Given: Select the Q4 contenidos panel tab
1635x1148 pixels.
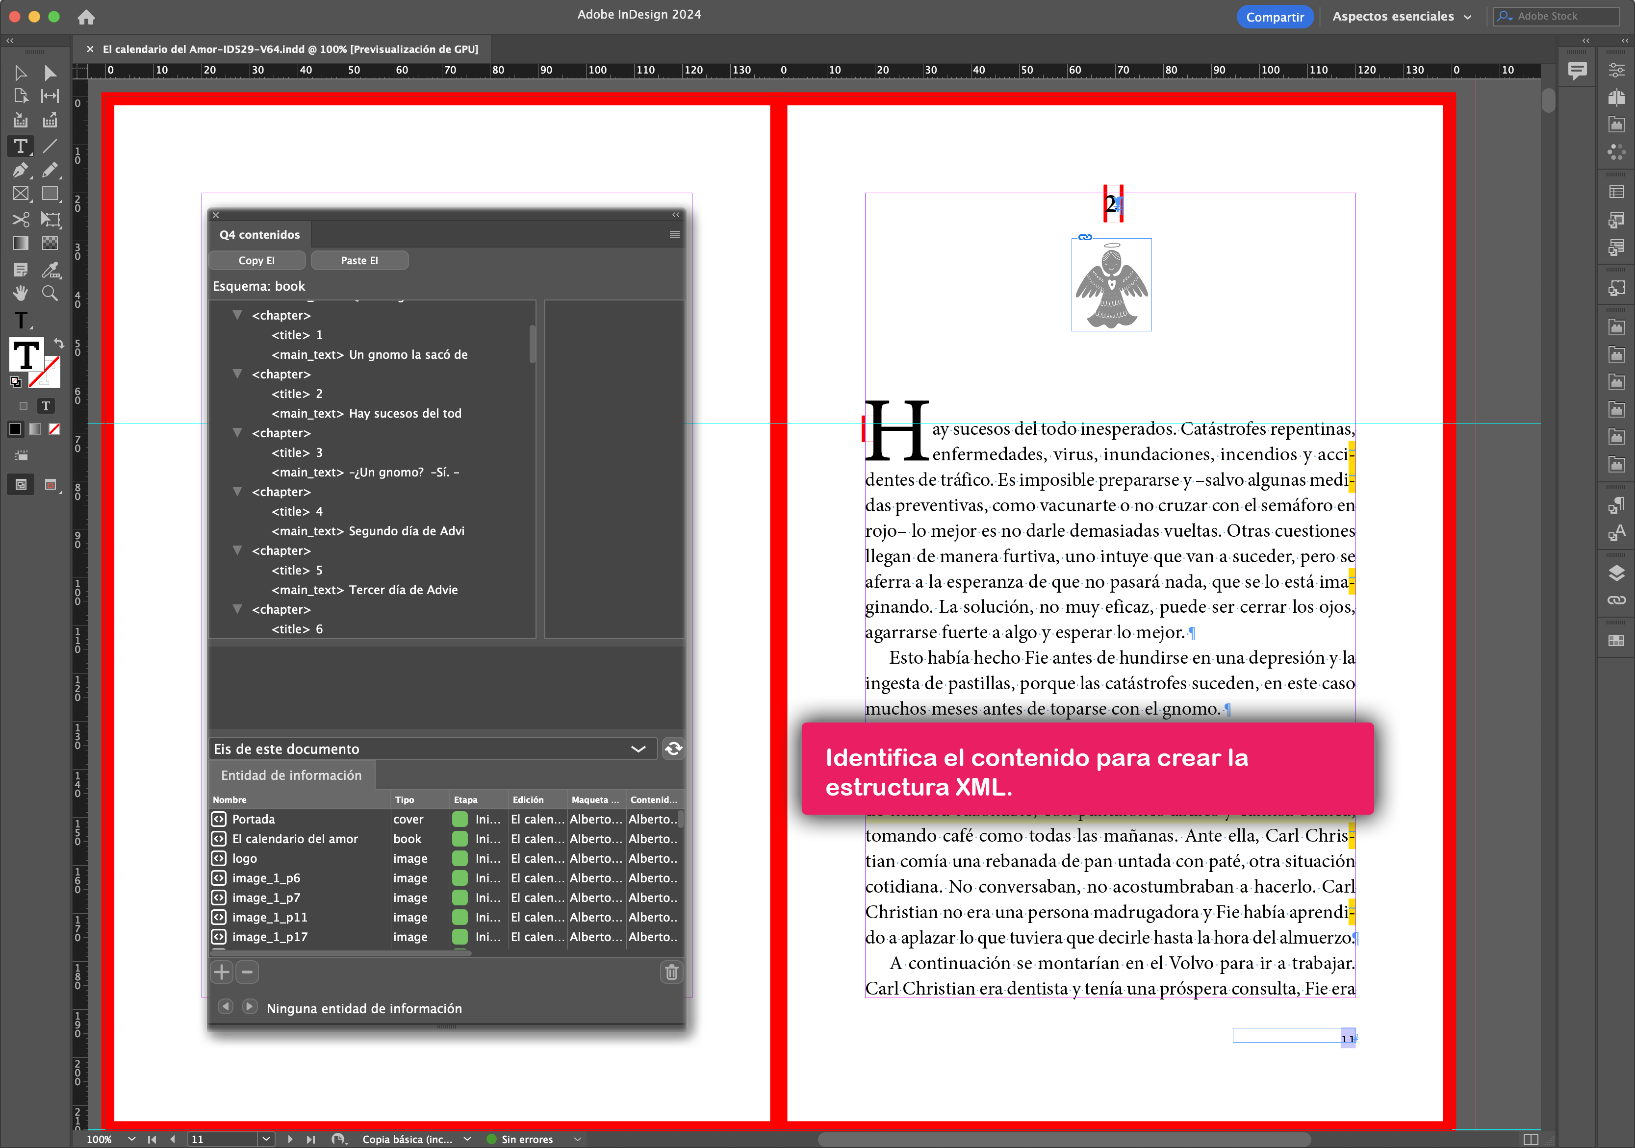Looking at the screenshot, I should [x=260, y=235].
